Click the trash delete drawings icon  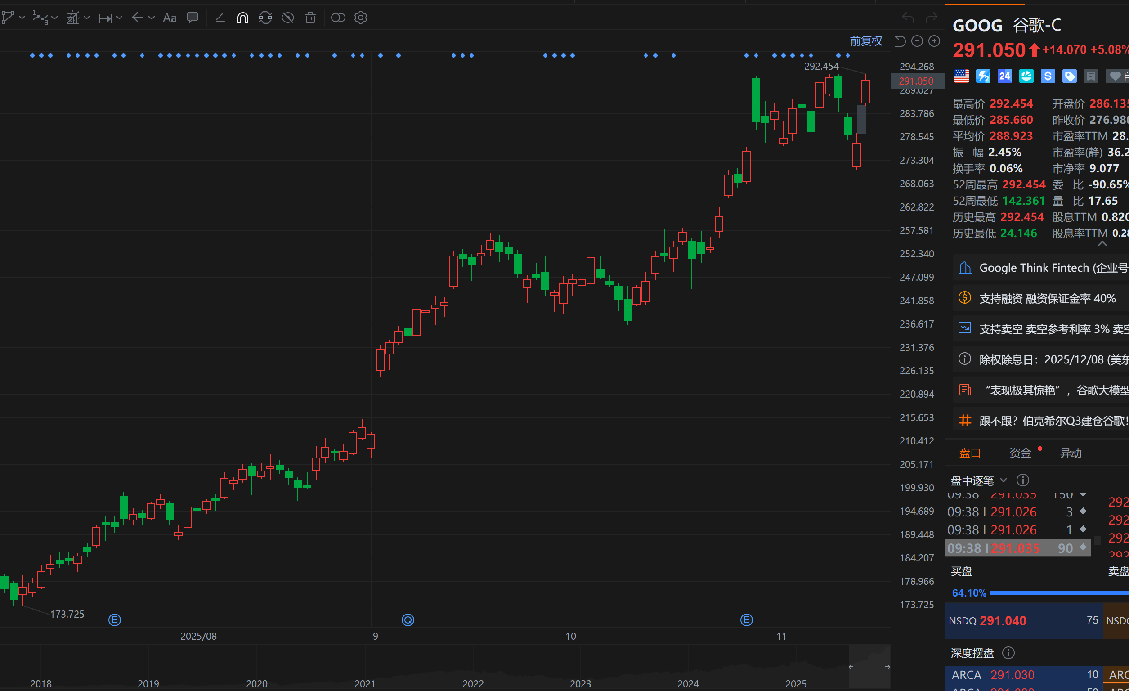coord(310,18)
